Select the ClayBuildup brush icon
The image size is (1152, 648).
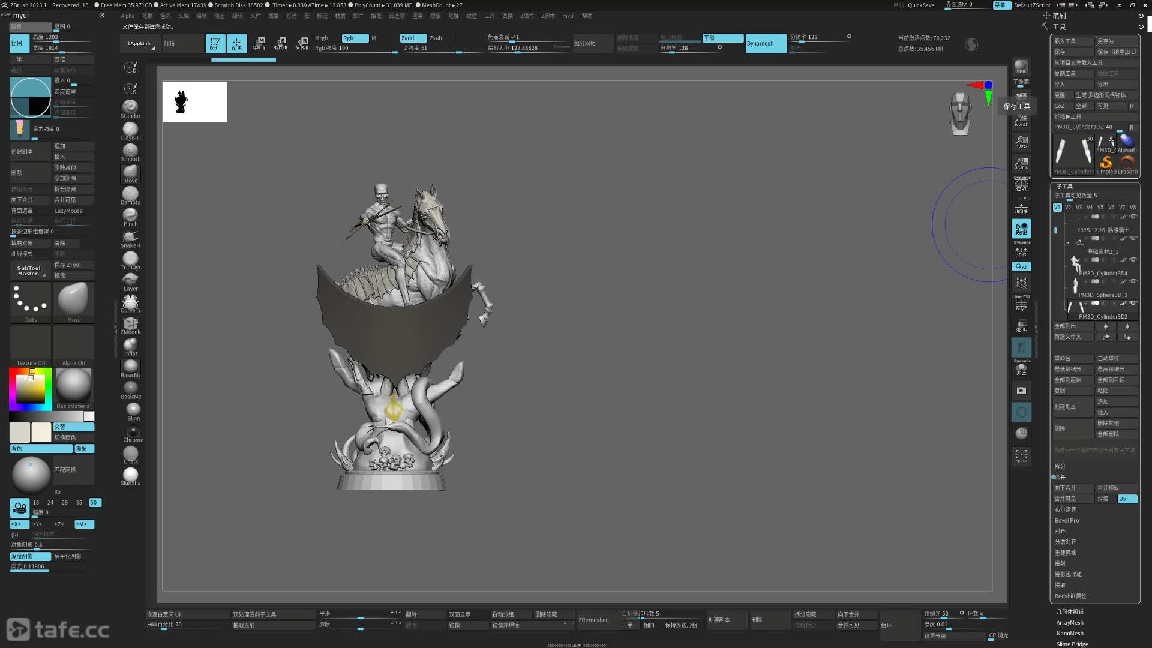point(130,129)
